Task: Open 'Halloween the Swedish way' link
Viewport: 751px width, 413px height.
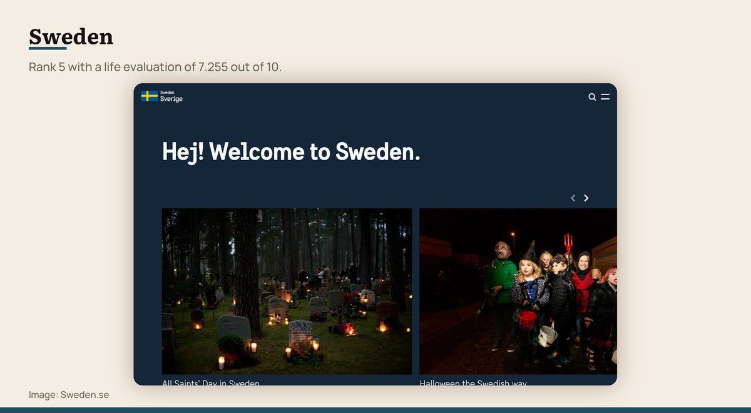Action: [473, 382]
